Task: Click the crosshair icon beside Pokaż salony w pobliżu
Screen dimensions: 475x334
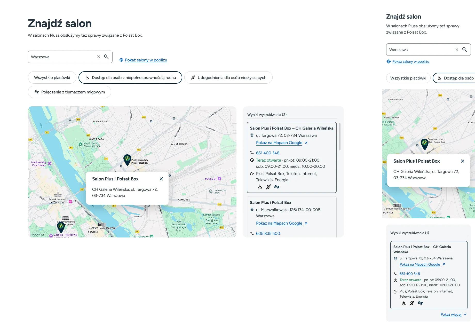Action: 121,60
